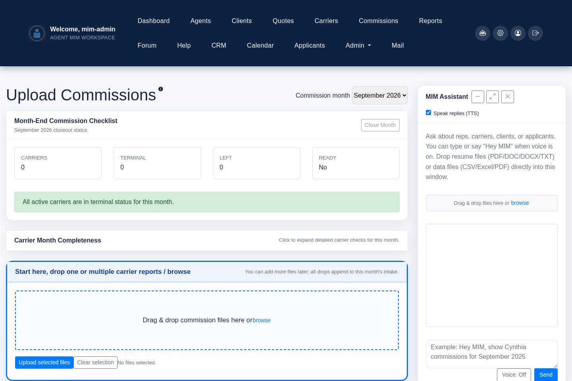
Task: Click the avatar logo beside Welcome, mim-admin
Action: (37, 33)
